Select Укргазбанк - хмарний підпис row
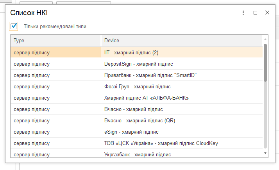Image resolution: width=279 pixels, height=170 pixels. 136,154
